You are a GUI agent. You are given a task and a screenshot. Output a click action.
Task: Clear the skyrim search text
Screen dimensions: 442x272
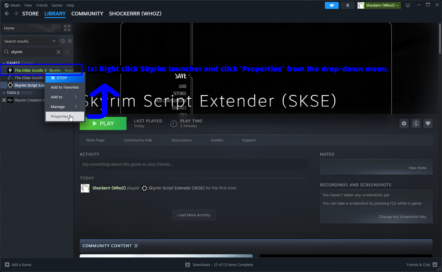pos(59,52)
